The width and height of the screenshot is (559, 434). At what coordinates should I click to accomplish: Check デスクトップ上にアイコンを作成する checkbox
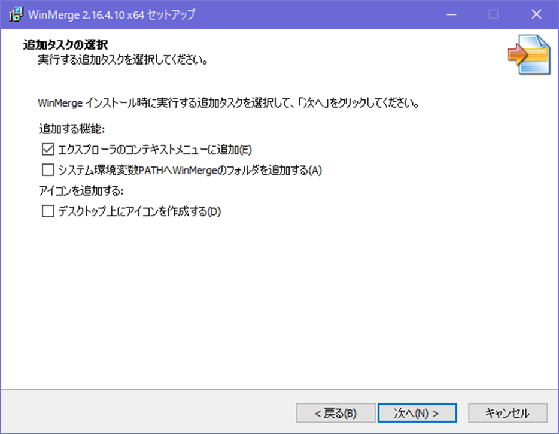click(48, 211)
